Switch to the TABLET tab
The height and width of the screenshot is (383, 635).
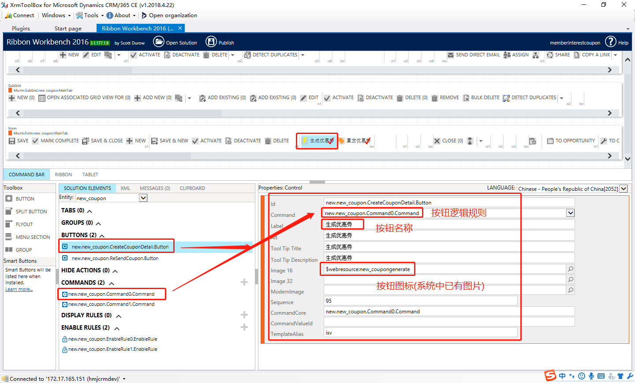[90, 175]
